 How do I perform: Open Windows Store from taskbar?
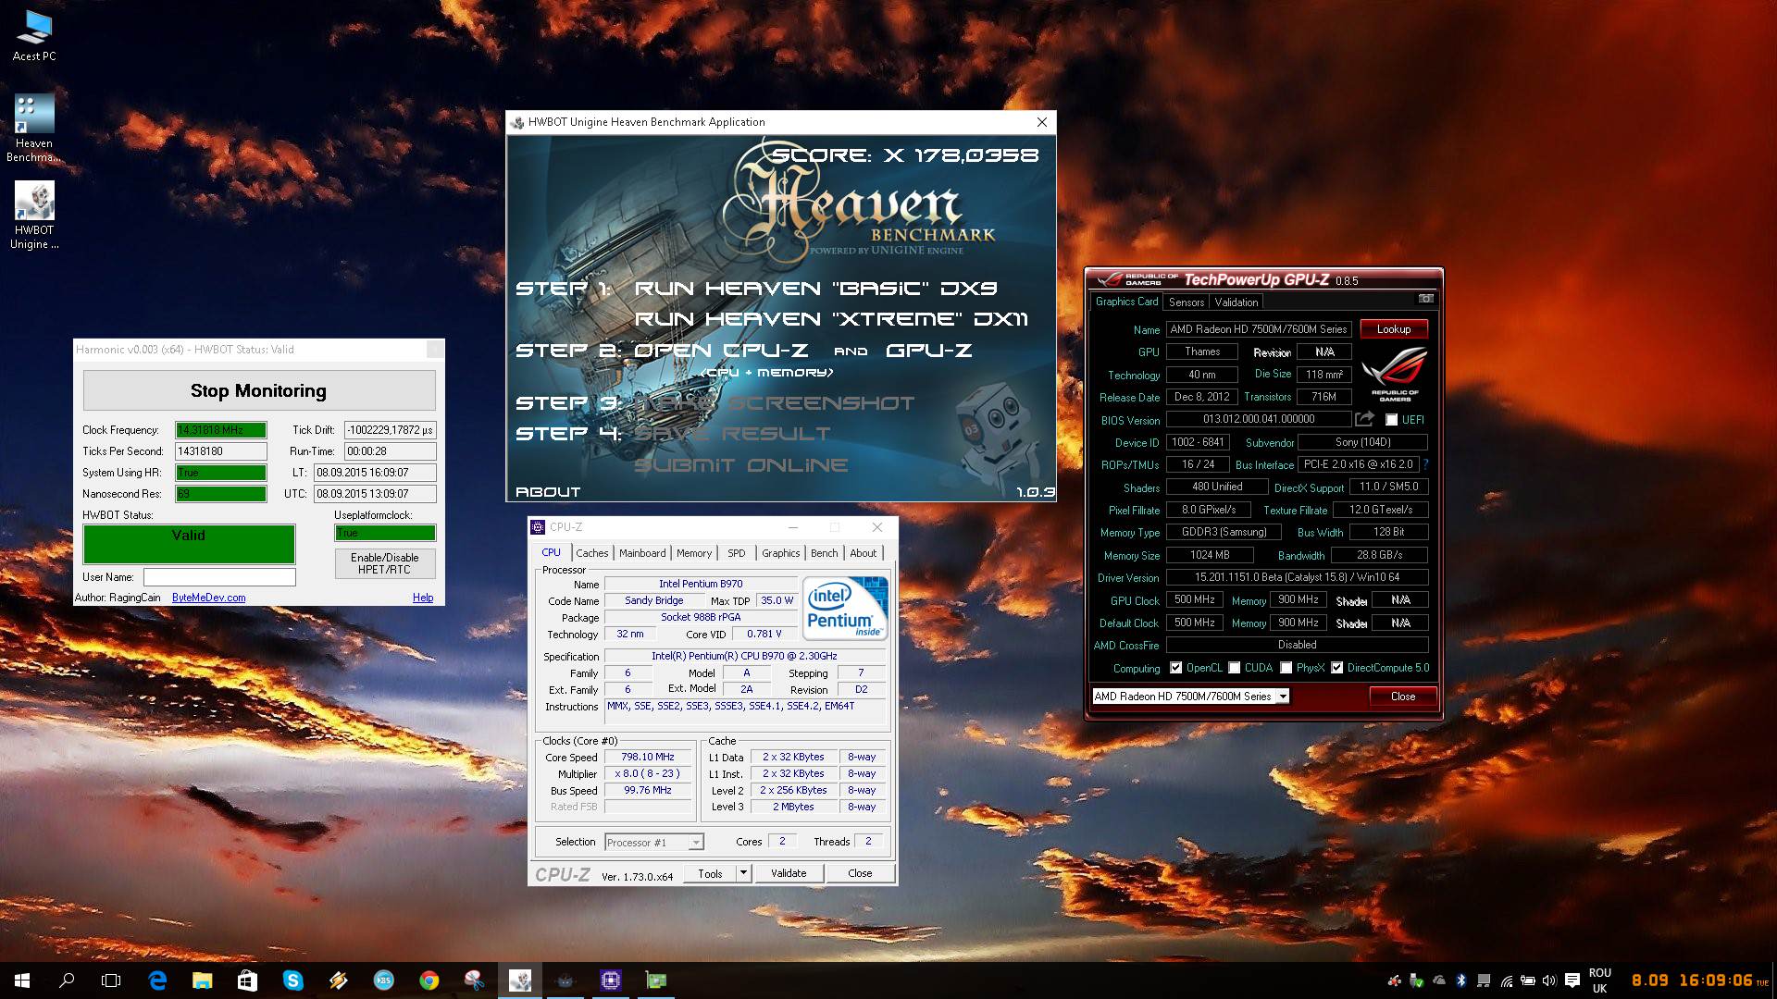click(x=247, y=980)
